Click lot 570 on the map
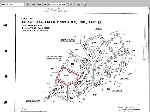The width and height of the screenshot is (150, 112). [95, 95]
